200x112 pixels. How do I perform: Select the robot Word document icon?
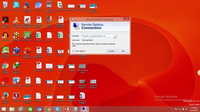coord(49,51)
